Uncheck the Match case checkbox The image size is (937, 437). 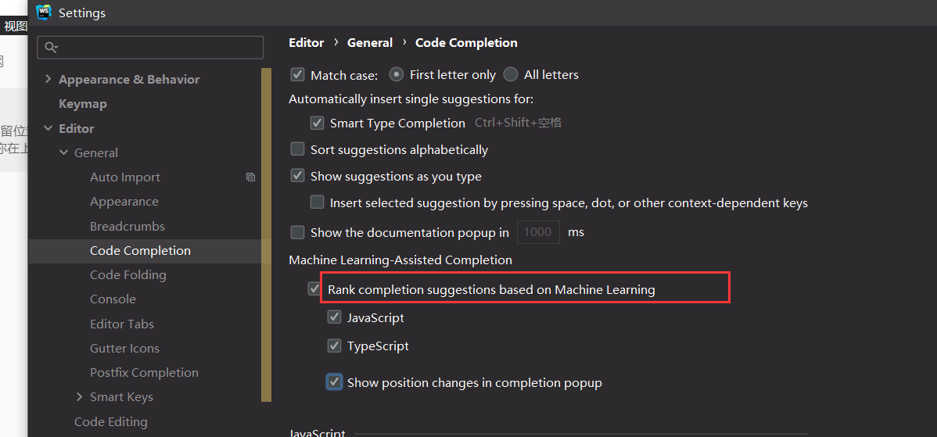tap(297, 74)
